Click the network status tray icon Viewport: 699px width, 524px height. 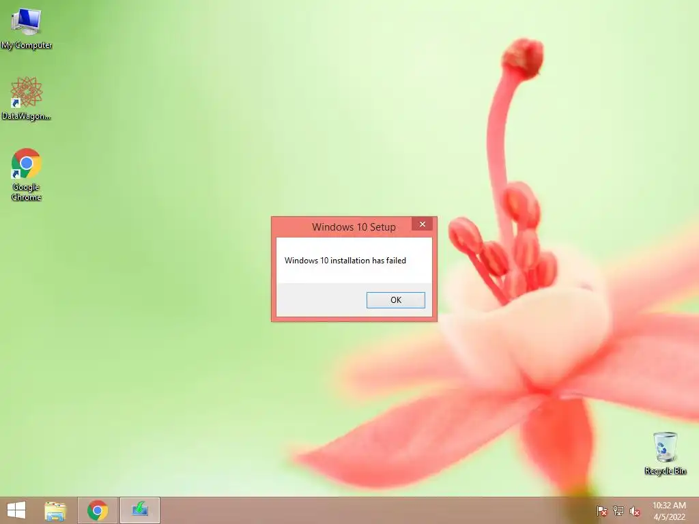pos(618,510)
